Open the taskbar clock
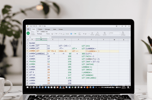The height and width of the screenshot is (100, 152). pyautogui.click(x=124, y=87)
